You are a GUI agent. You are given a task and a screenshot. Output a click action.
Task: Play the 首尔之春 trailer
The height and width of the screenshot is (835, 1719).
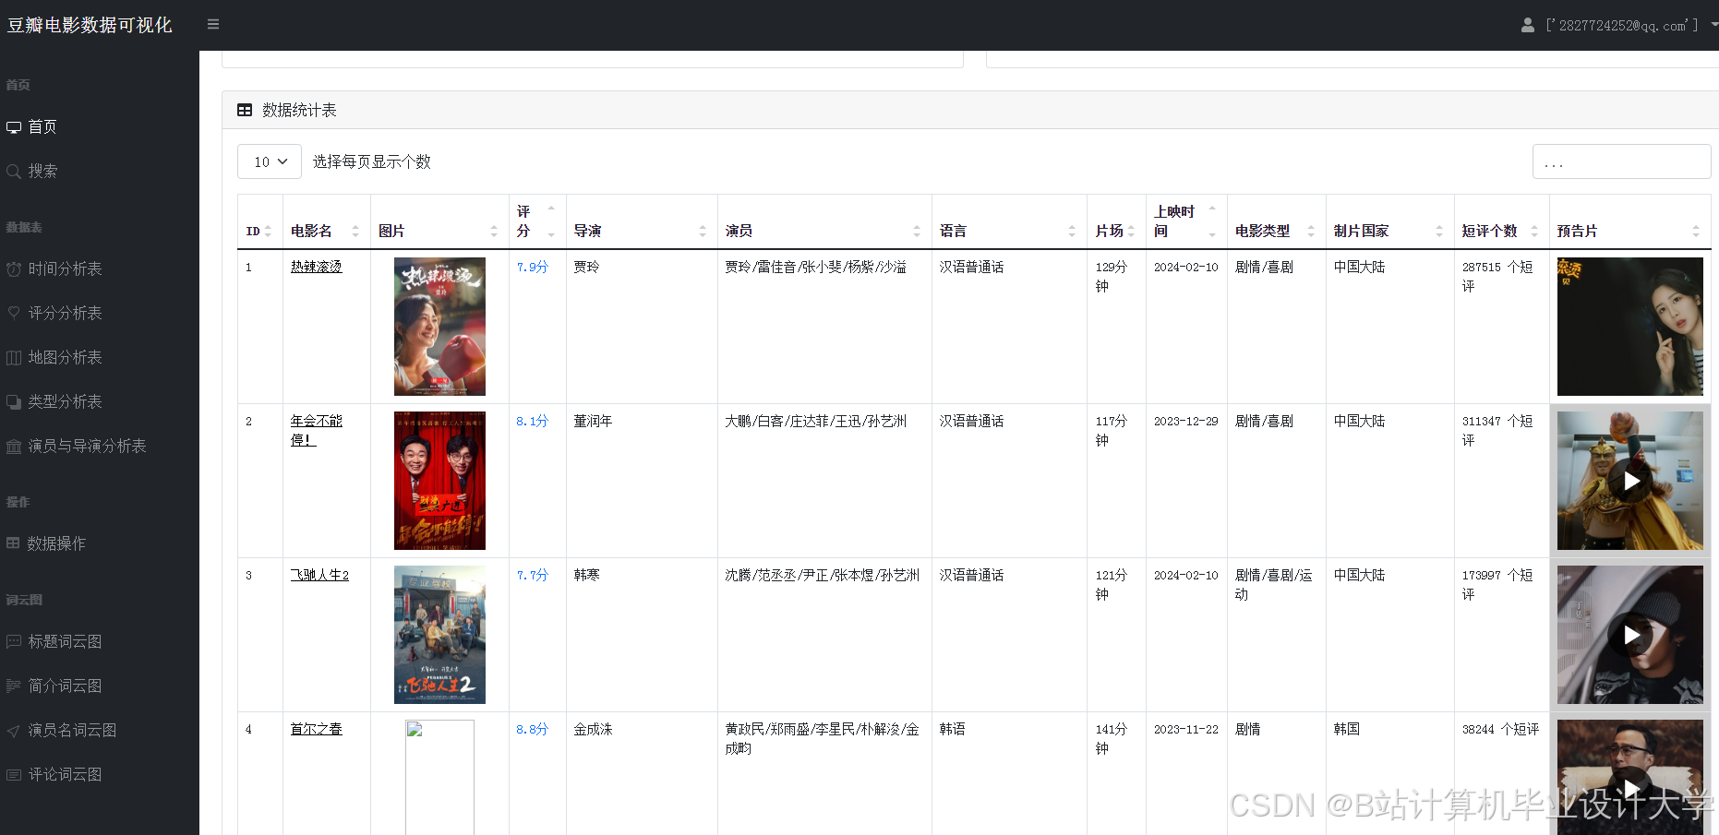(1631, 788)
